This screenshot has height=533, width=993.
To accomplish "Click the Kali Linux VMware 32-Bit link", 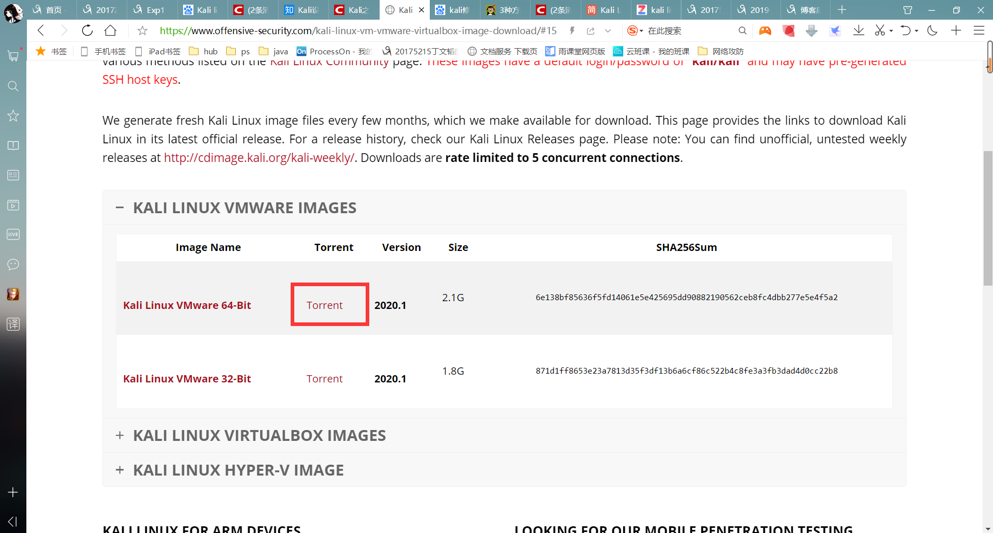I will [187, 379].
